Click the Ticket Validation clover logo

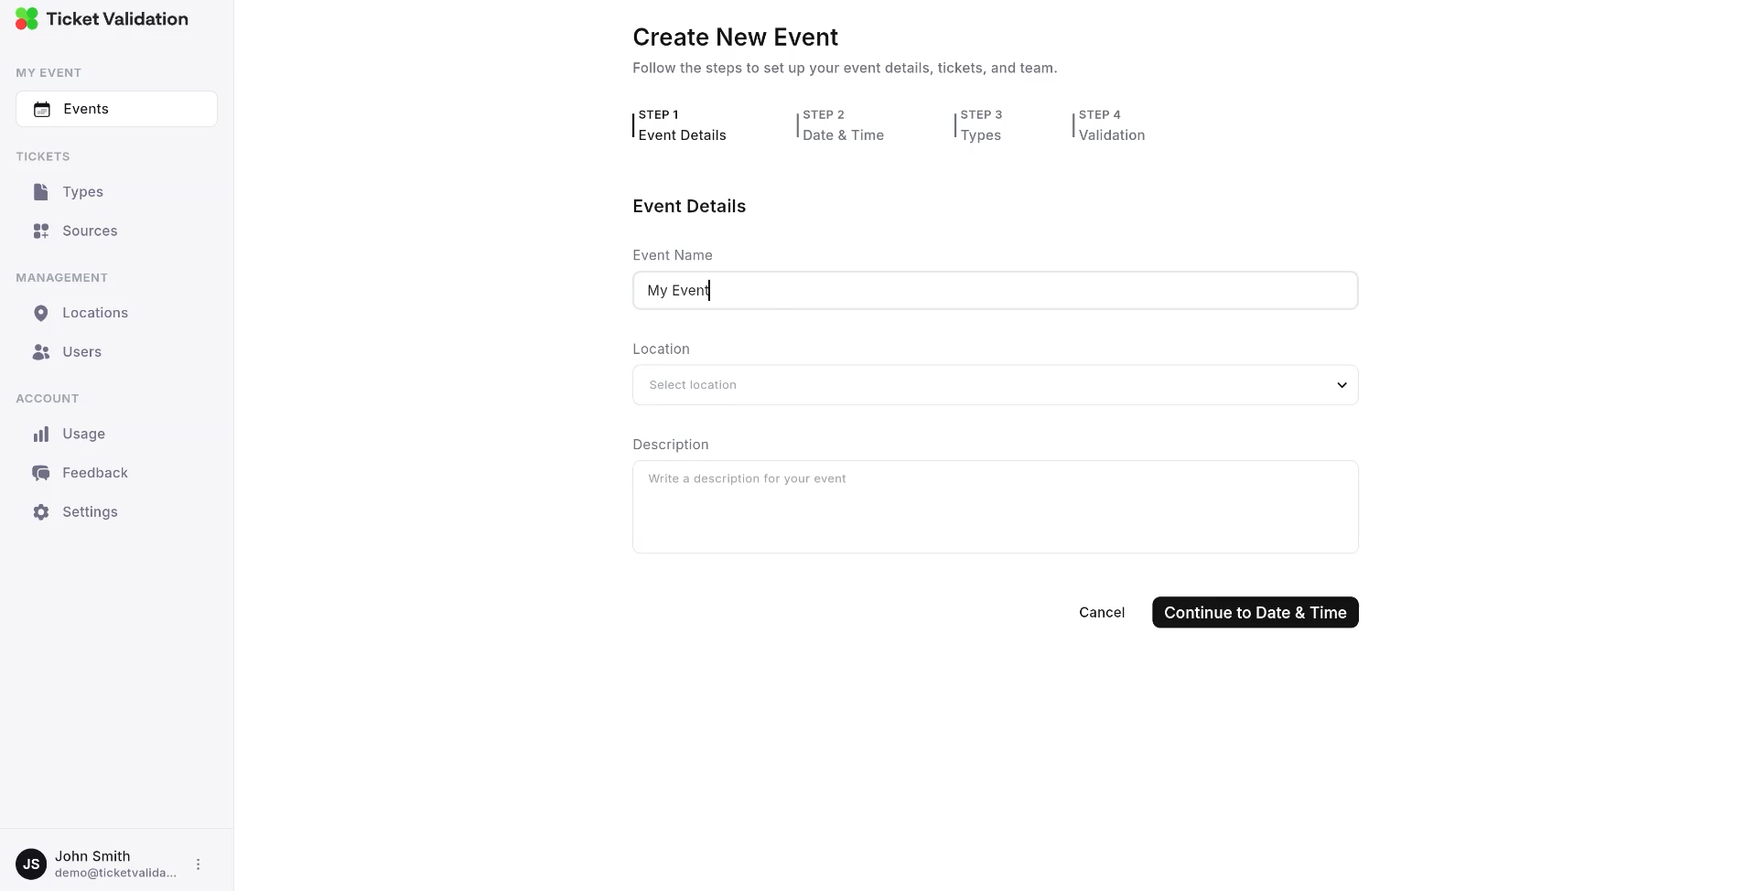click(27, 18)
